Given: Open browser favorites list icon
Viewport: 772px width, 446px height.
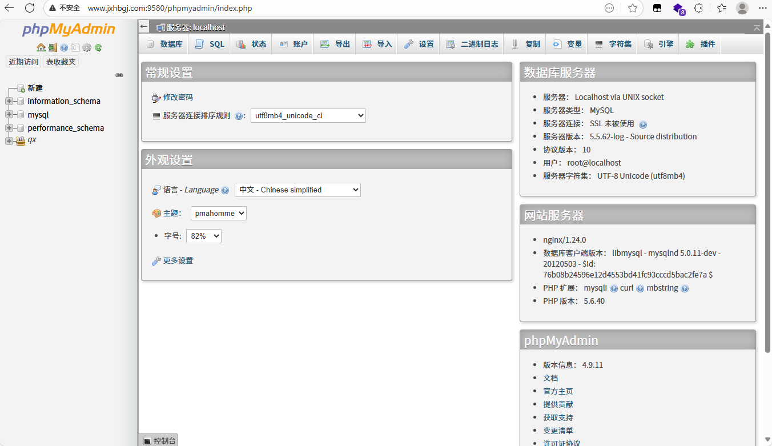Looking at the screenshot, I should [x=722, y=8].
